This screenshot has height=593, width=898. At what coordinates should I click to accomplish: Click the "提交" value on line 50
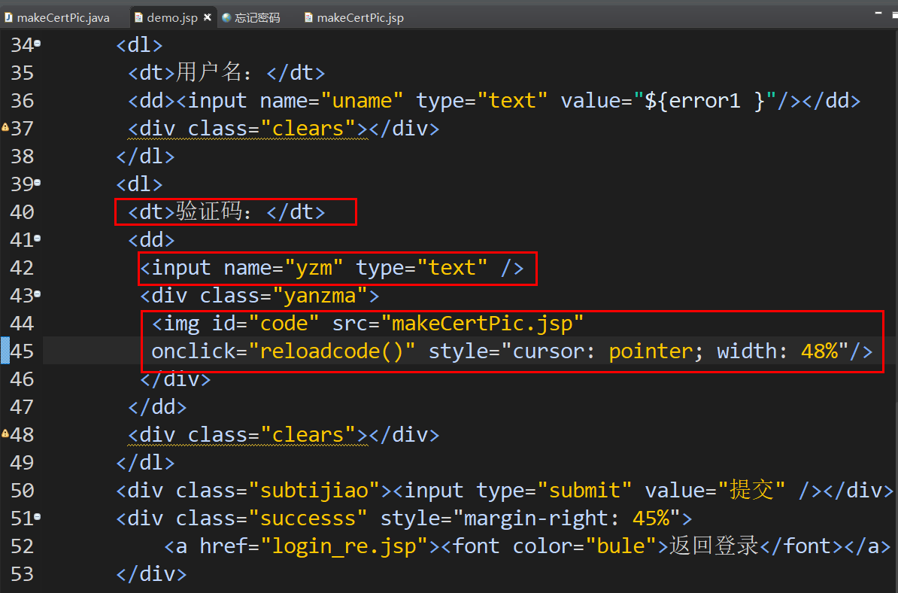coord(751,490)
